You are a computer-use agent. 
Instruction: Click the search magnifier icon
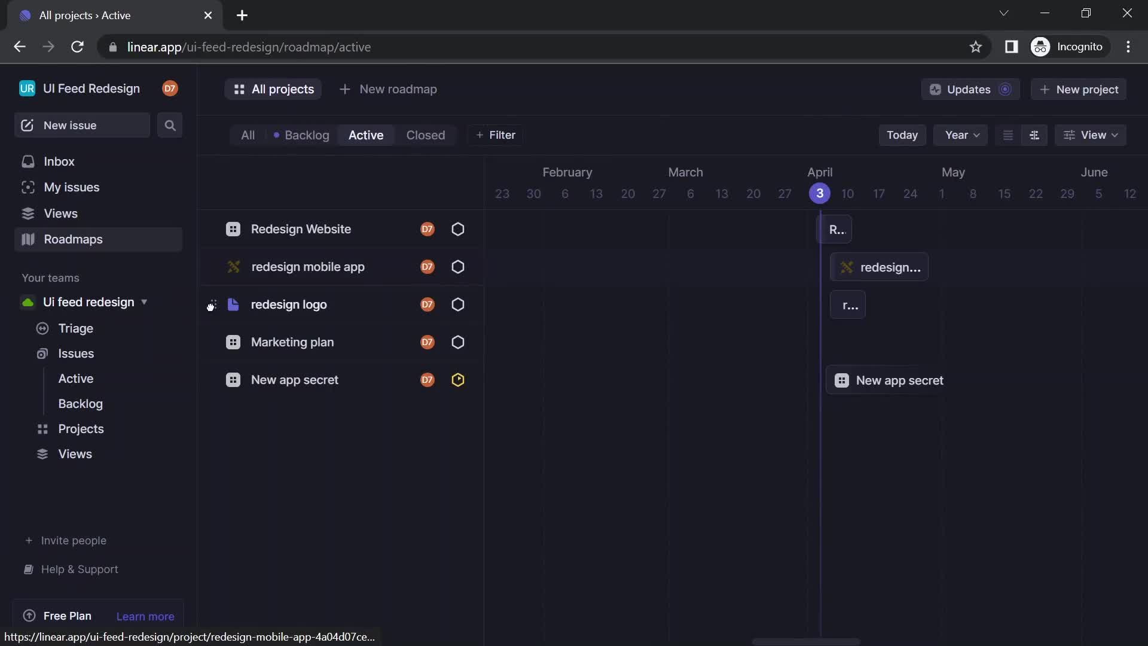pos(170,126)
